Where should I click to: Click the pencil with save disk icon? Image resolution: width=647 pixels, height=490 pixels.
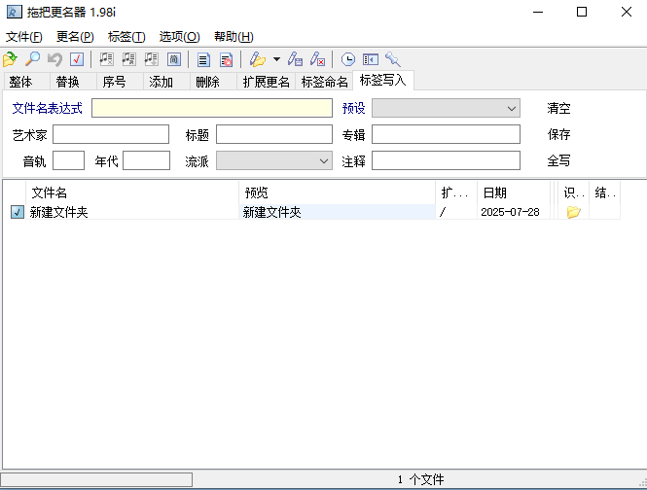tap(295, 59)
